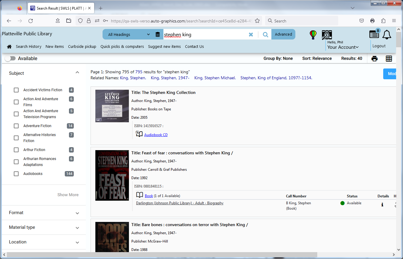Click the Audiobook CD link
Screen dimensions: 403x259
[x=156, y=135]
